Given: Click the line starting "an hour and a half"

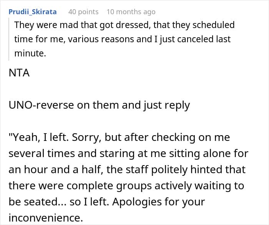Looking at the screenshot, I should pos(126,170).
